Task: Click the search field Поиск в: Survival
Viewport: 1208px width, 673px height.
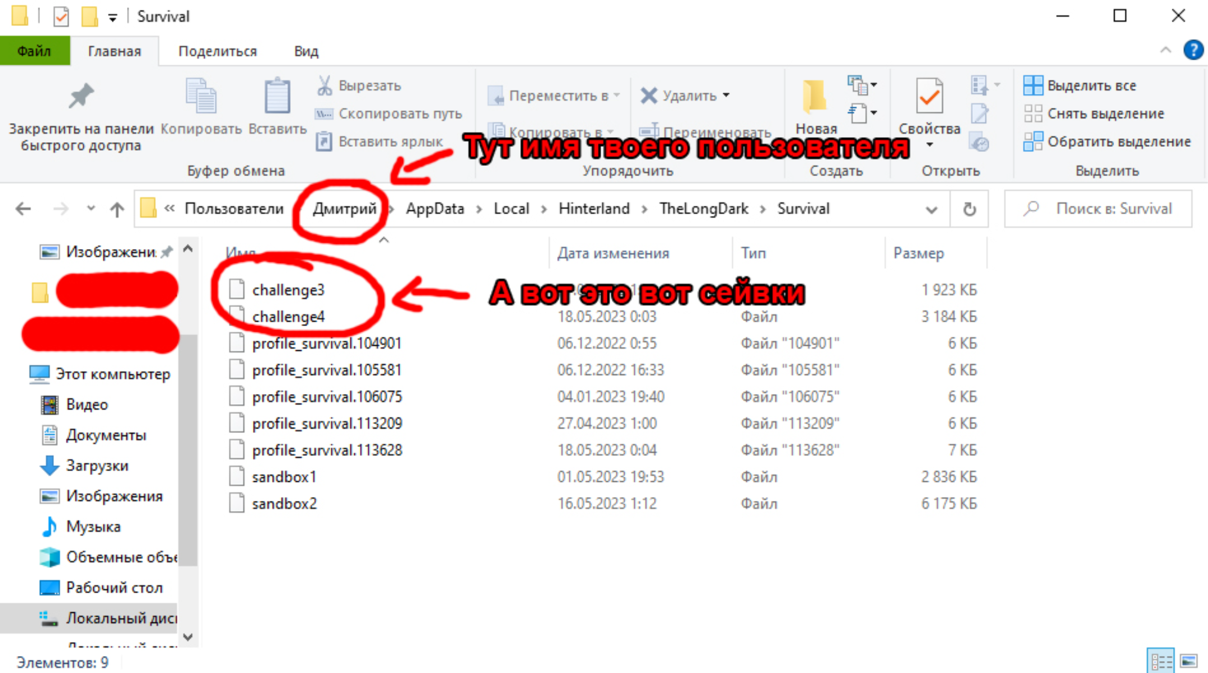Action: pyautogui.click(x=1098, y=209)
